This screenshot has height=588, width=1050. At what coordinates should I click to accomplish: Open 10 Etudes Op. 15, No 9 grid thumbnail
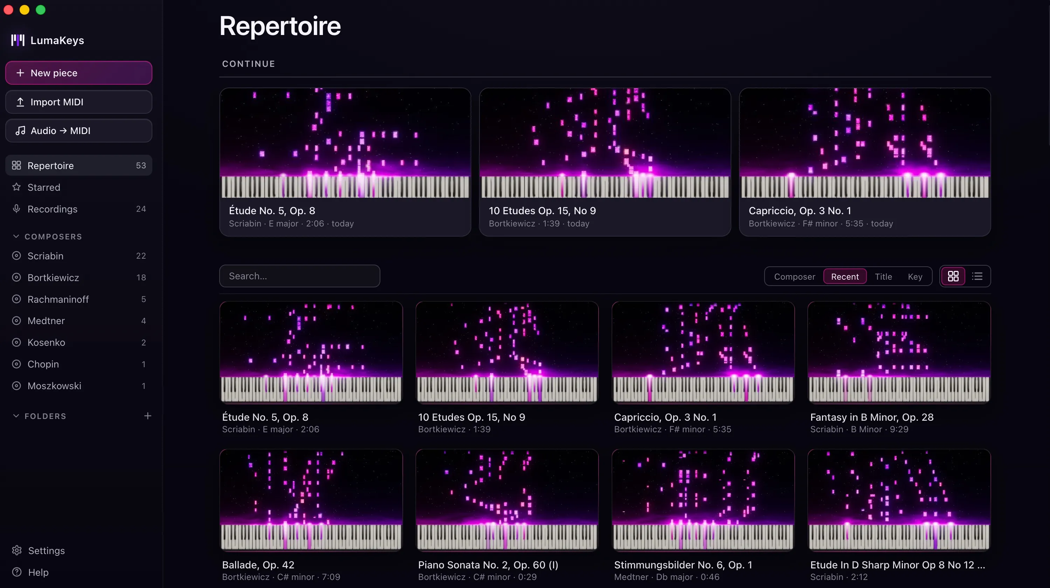coord(507,352)
